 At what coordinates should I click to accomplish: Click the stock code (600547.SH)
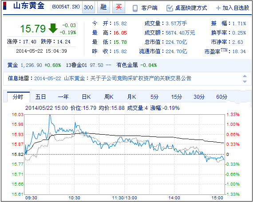[66, 7]
